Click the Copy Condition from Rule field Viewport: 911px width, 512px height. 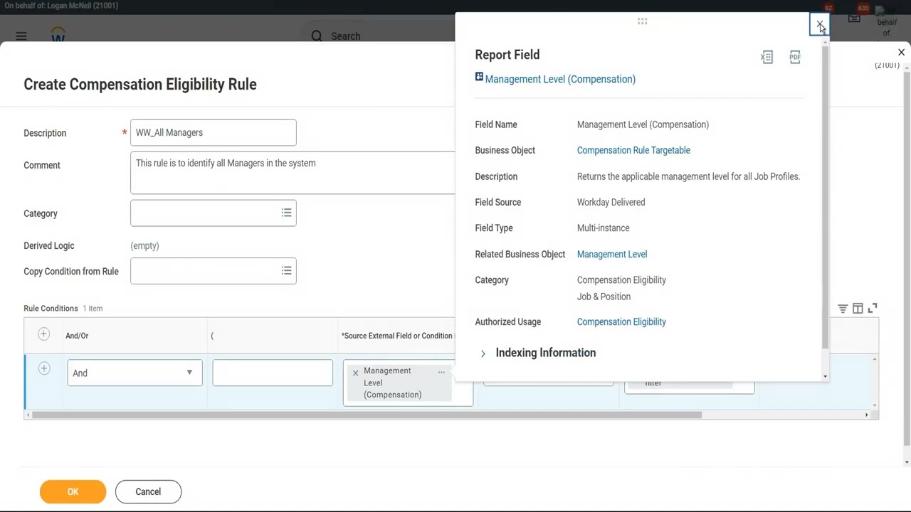pos(214,271)
